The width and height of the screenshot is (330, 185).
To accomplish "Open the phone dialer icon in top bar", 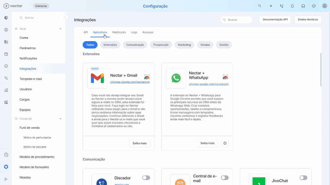I will 282,6.
